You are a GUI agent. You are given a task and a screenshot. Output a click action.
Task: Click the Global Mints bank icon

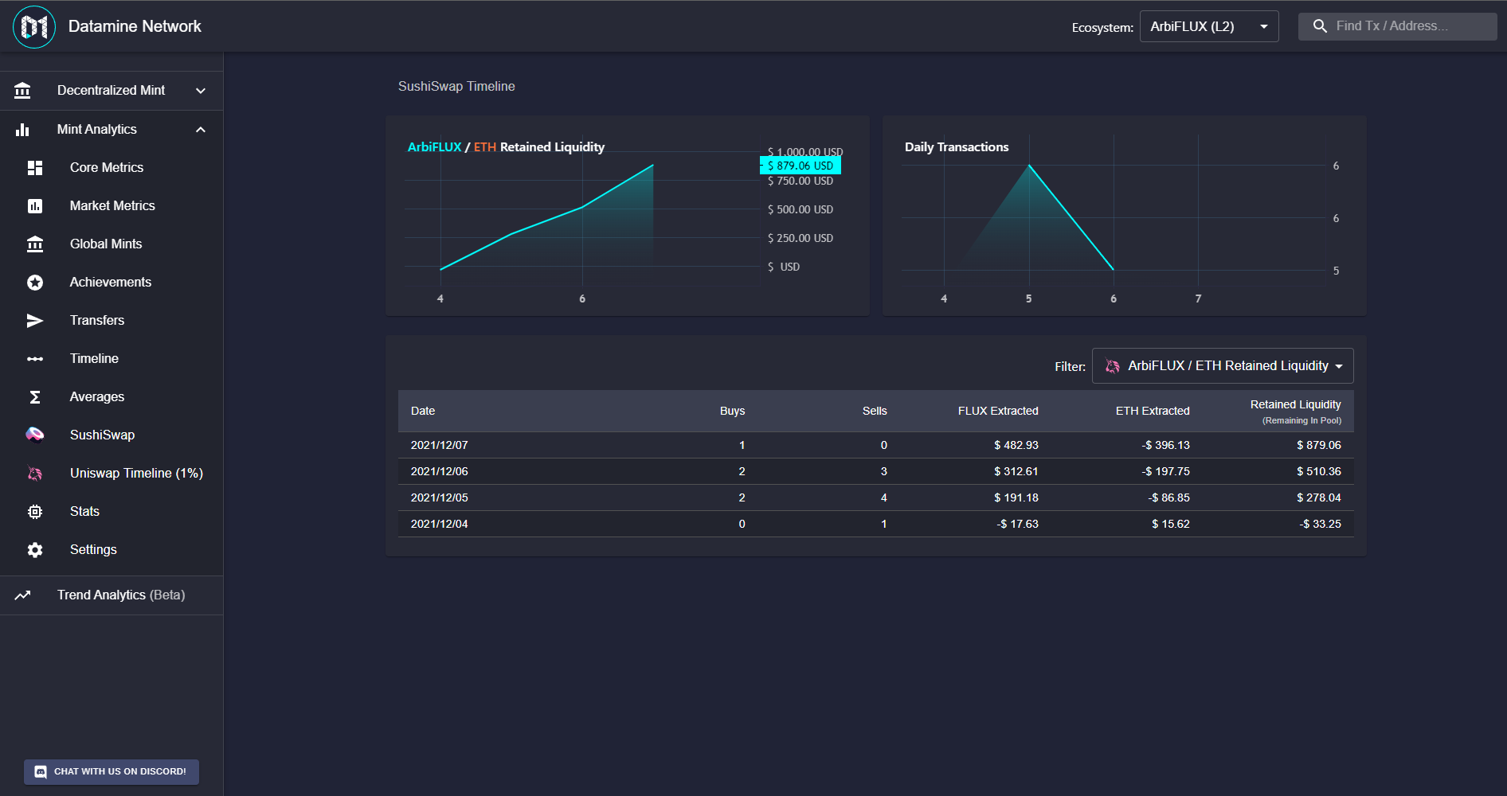pos(35,244)
